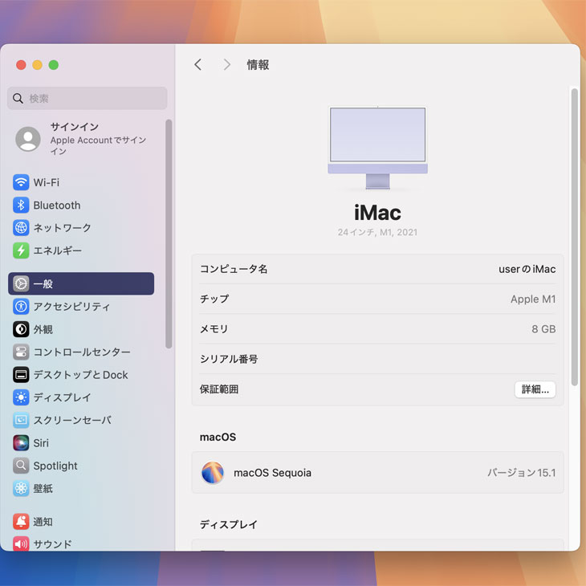Click the 外観 appearance icon
This screenshot has height=586, width=586.
21,329
